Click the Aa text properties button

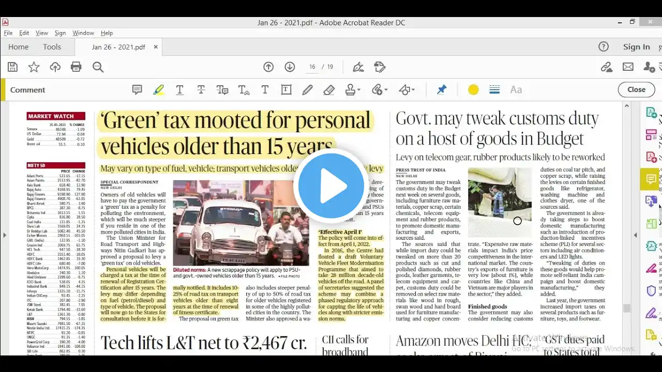pyautogui.click(x=516, y=90)
